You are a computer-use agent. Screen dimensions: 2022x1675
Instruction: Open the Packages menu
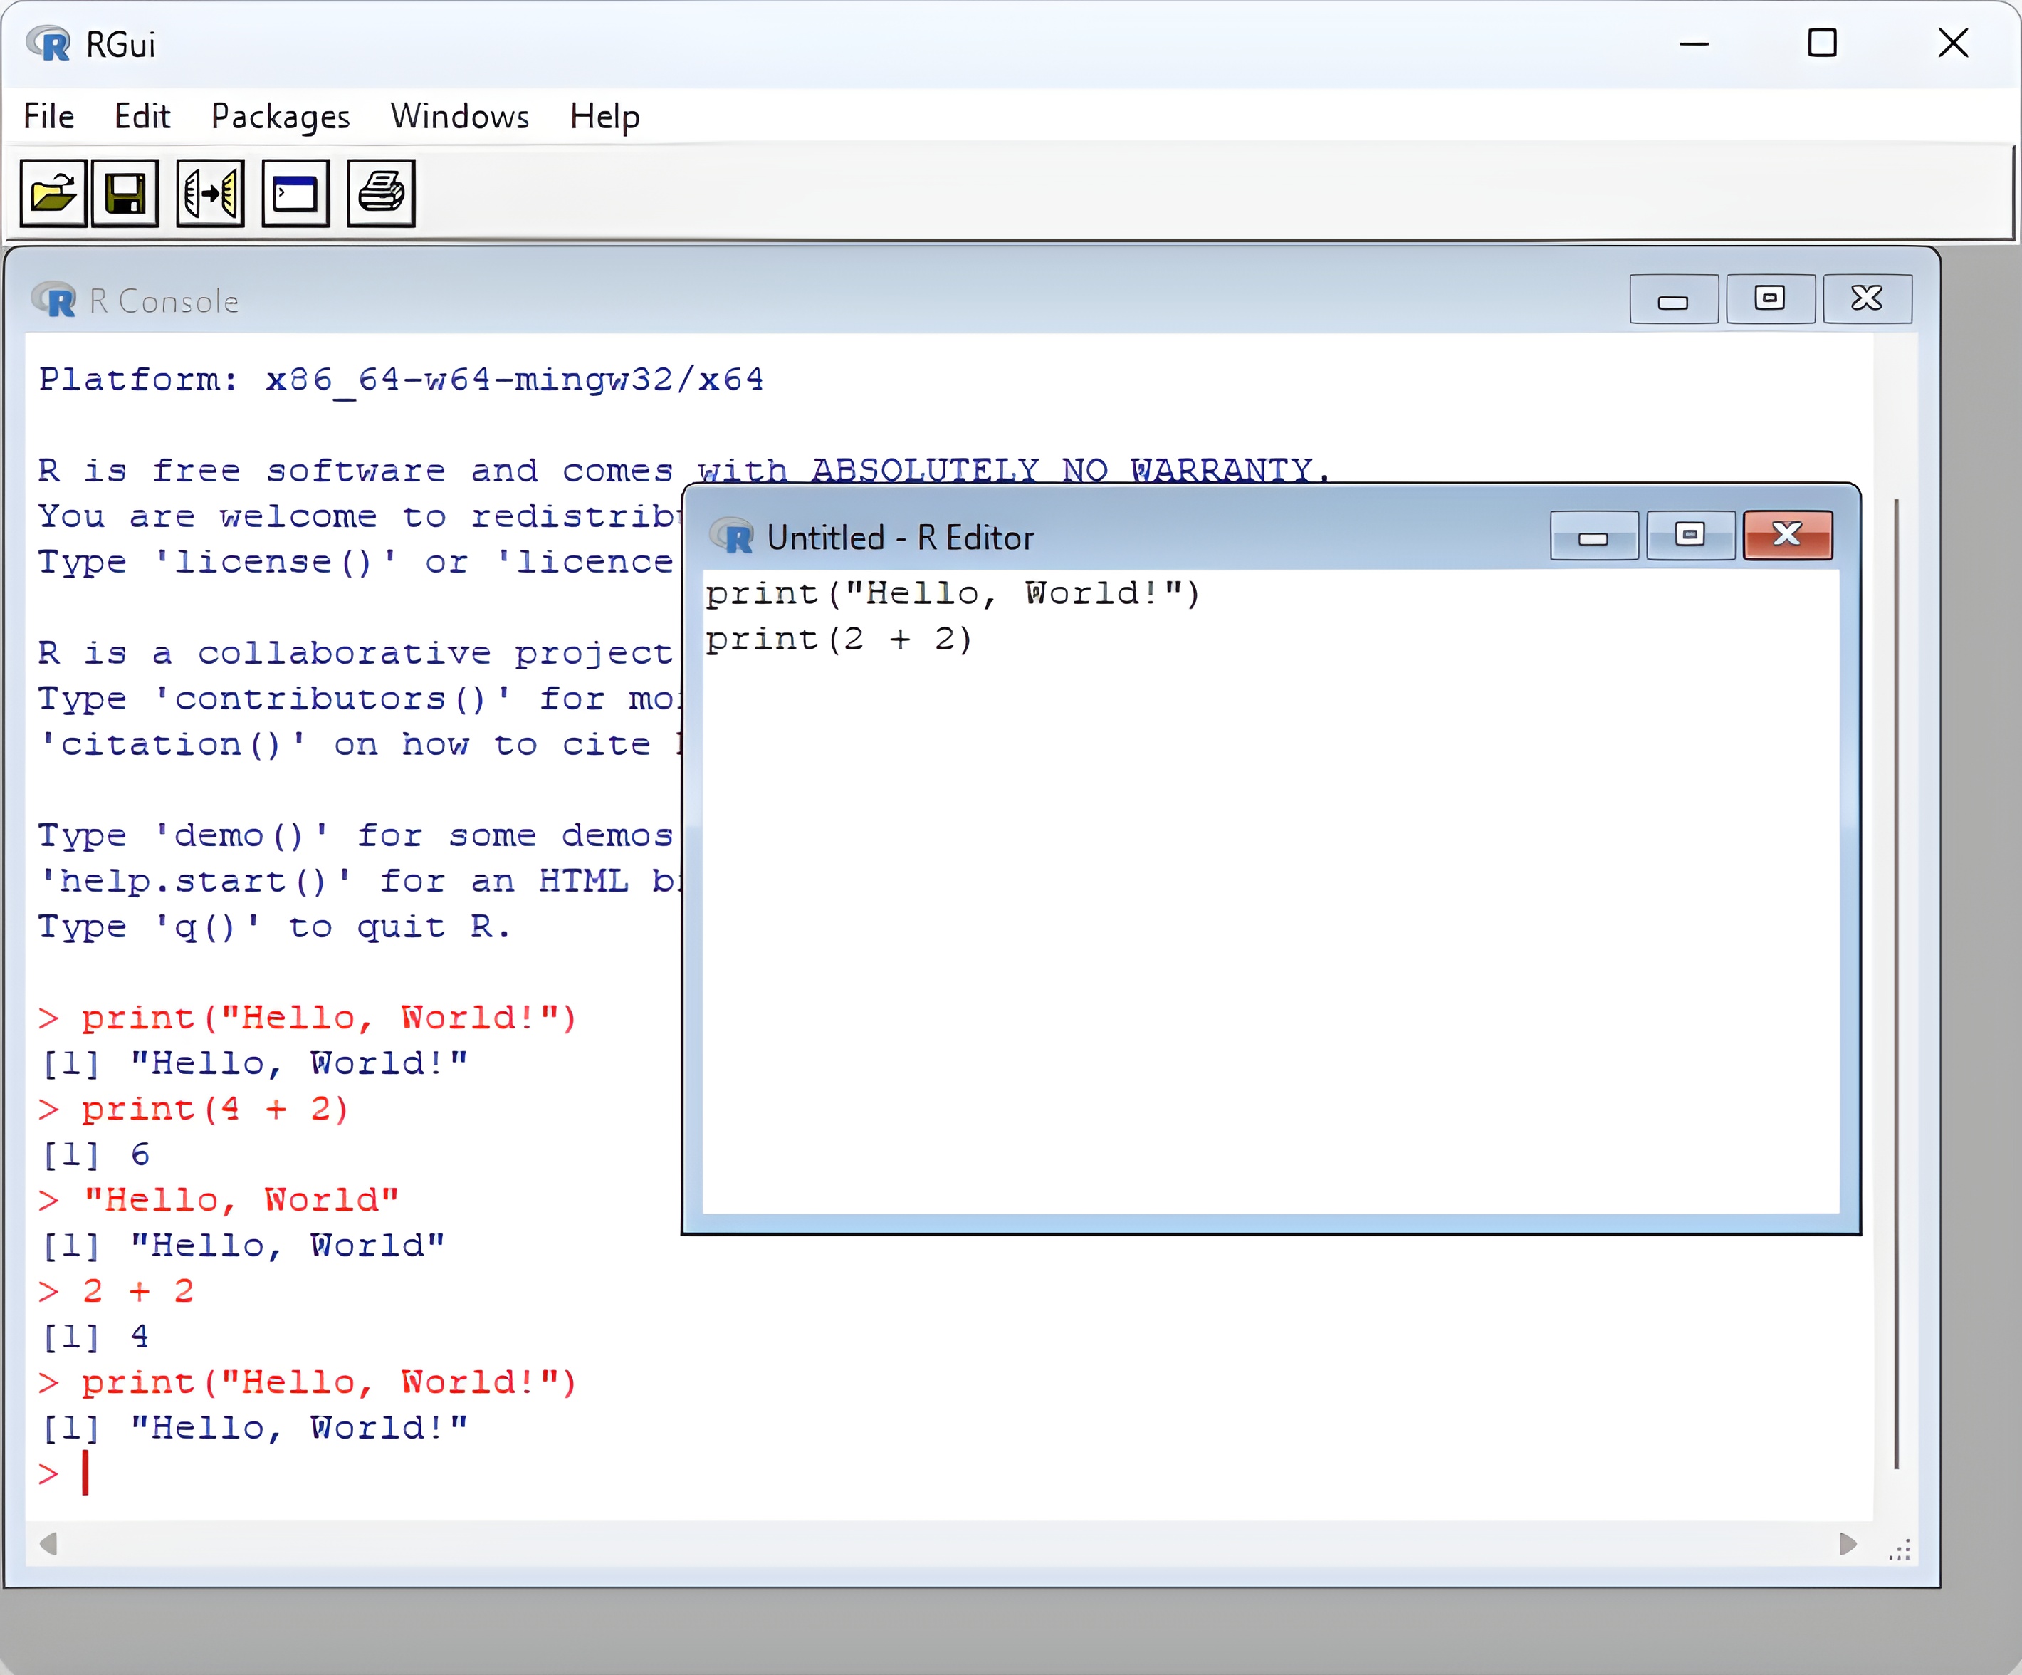[x=281, y=117]
